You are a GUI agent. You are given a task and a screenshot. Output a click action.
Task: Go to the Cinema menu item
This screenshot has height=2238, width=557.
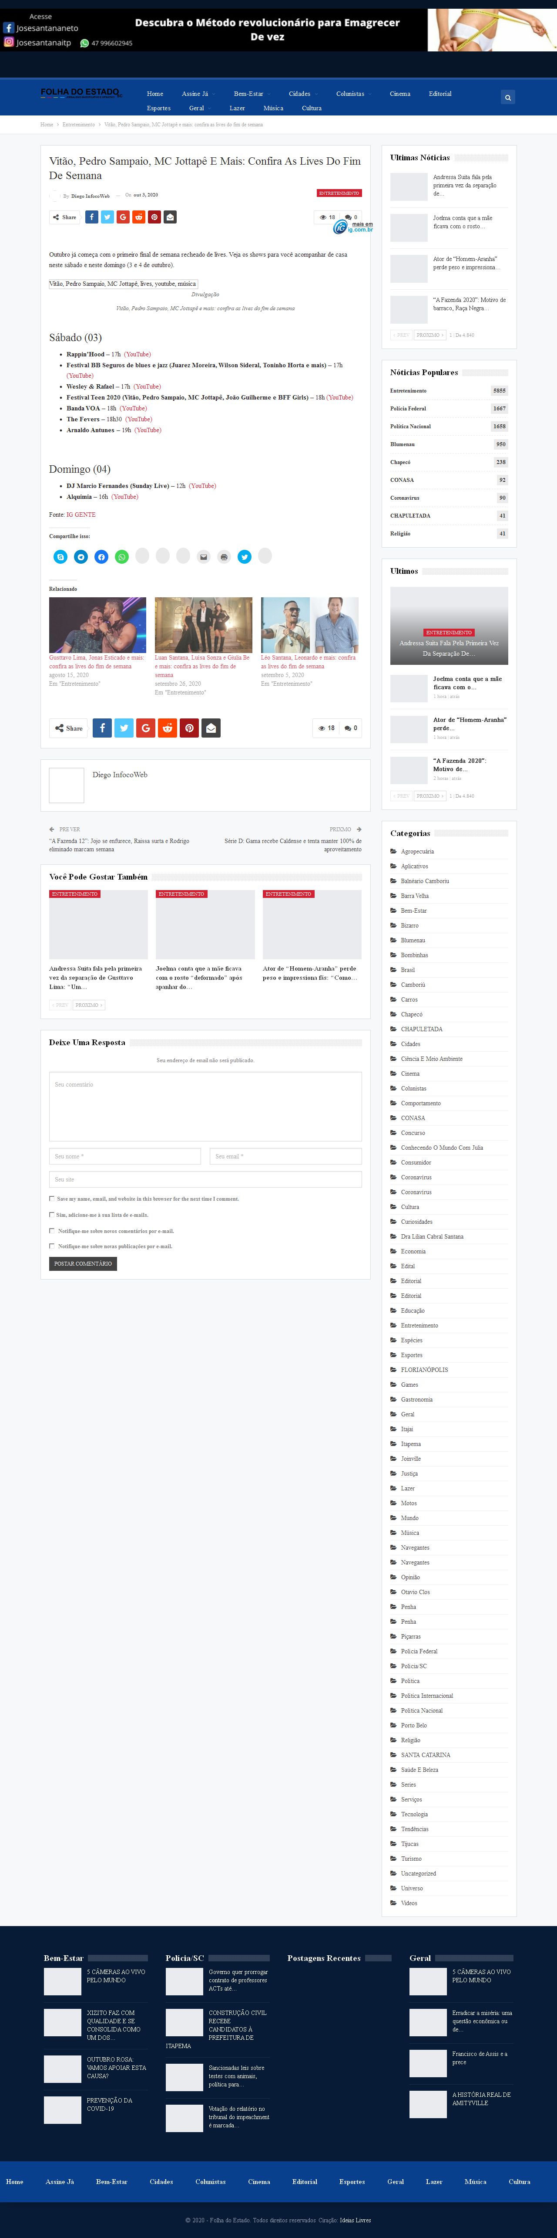(x=400, y=94)
